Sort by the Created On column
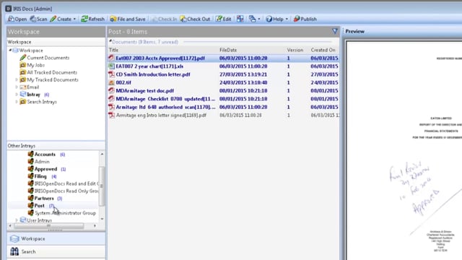This screenshot has width=462, height=260. coord(323,50)
